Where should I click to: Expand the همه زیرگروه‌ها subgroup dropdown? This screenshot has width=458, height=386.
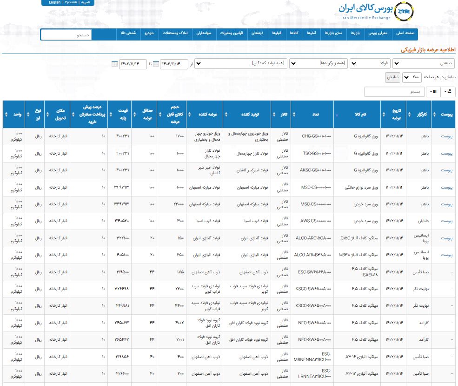[319, 63]
